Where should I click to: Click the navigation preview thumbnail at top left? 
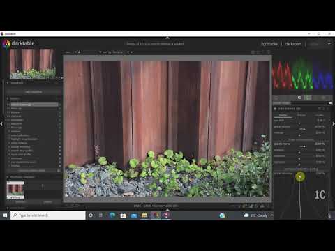[33, 64]
